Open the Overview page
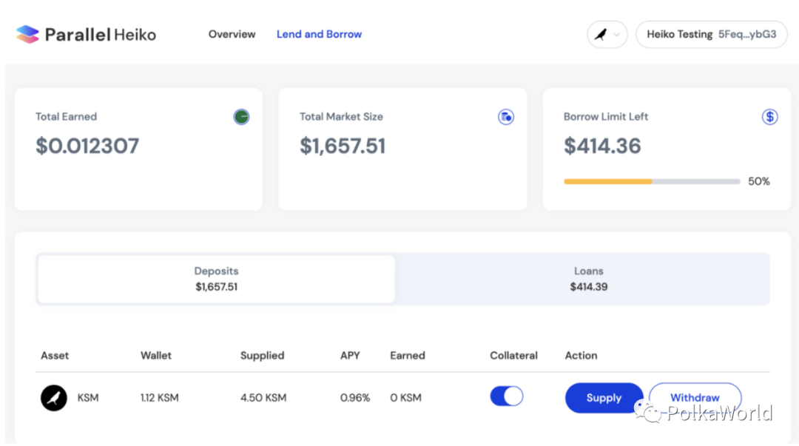The height and width of the screenshot is (446, 799). 232,34
